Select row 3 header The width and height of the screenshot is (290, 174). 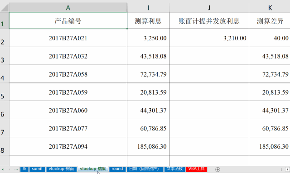(x=5, y=56)
